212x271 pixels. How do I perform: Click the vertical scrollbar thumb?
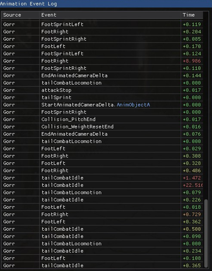pos(206,233)
